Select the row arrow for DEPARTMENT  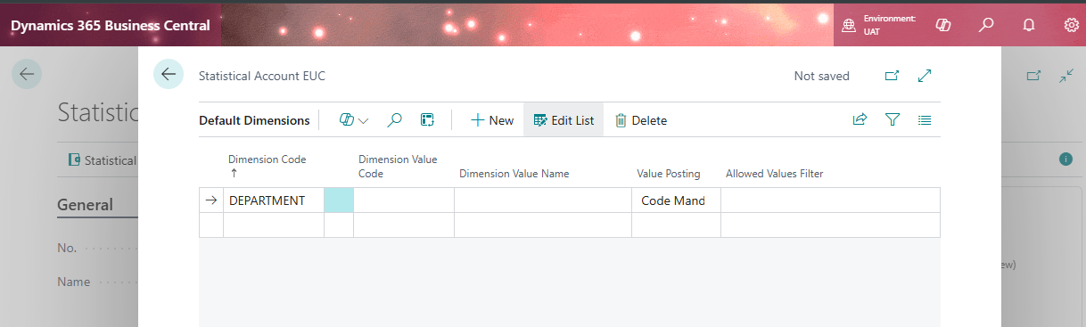pos(211,200)
